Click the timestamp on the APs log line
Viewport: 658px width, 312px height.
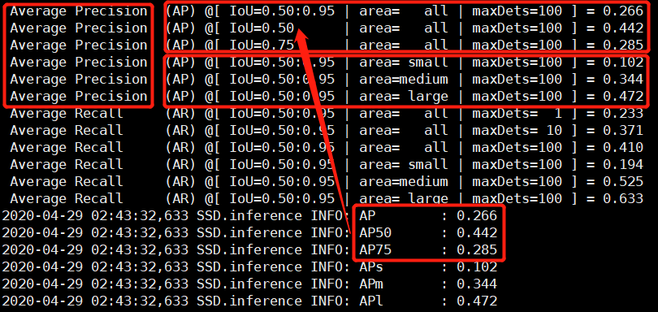pyautogui.click(x=95, y=266)
